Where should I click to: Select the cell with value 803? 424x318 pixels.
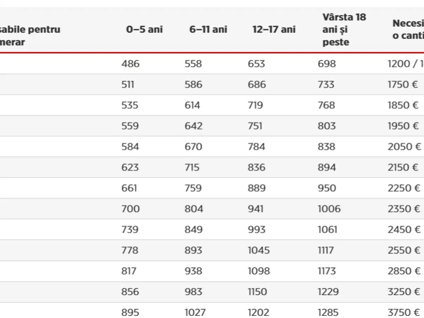tap(326, 126)
